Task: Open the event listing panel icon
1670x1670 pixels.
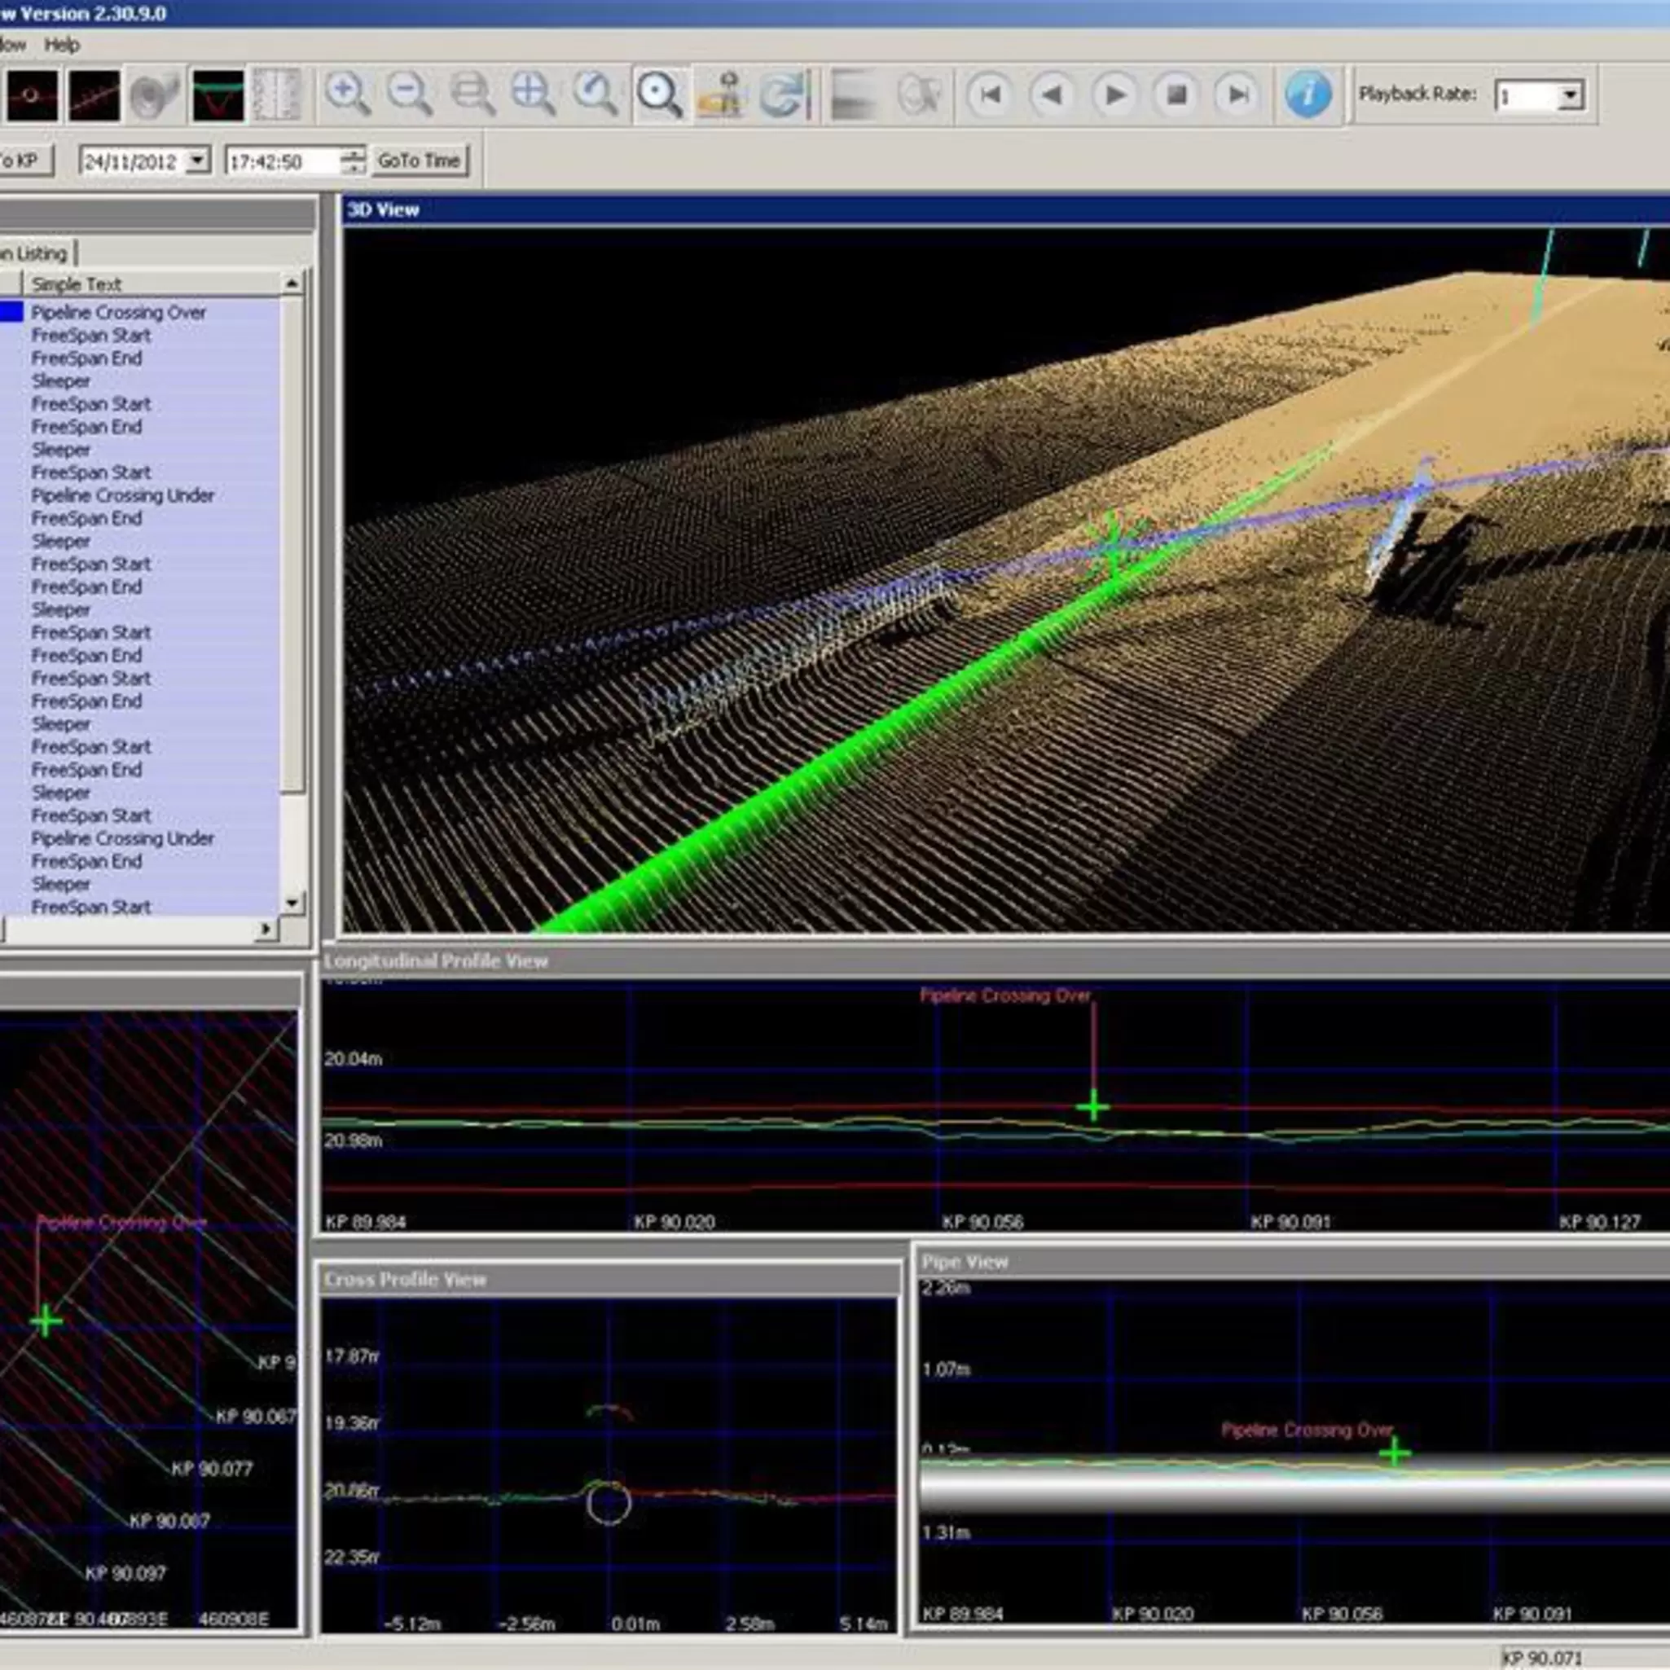Action: [278, 94]
